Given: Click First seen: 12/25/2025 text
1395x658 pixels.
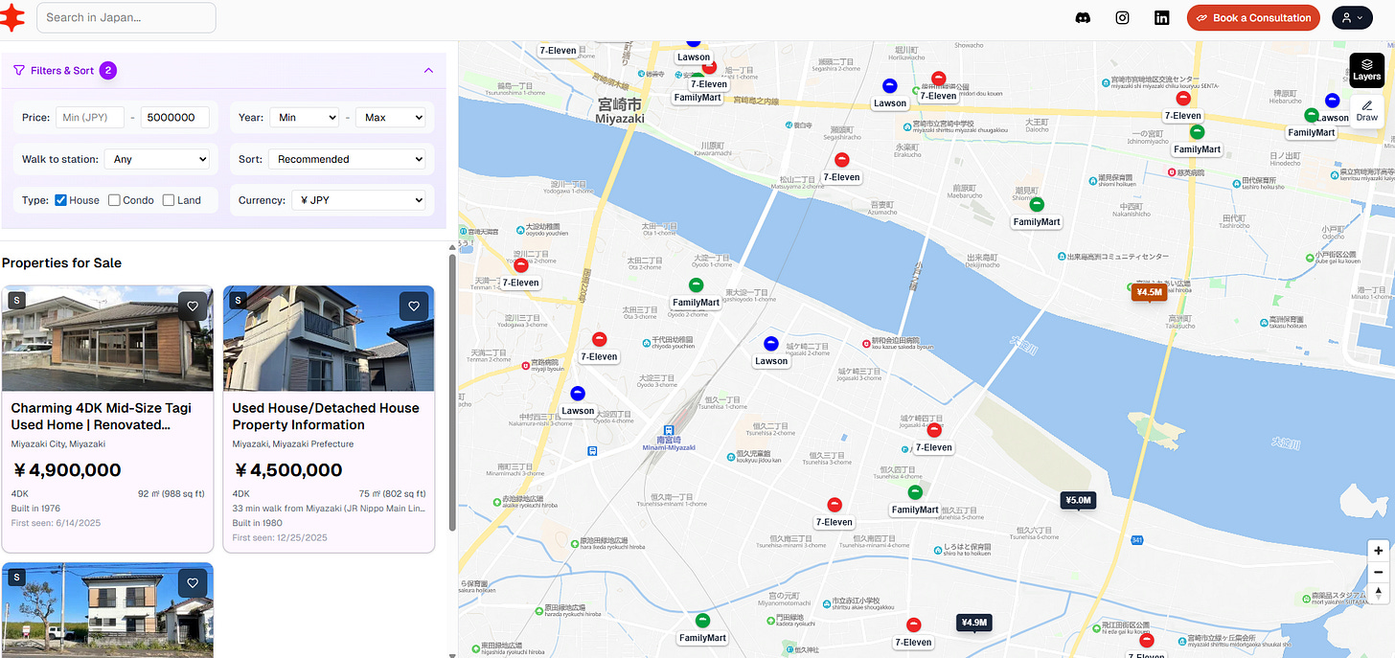Looking at the screenshot, I should coord(280,537).
